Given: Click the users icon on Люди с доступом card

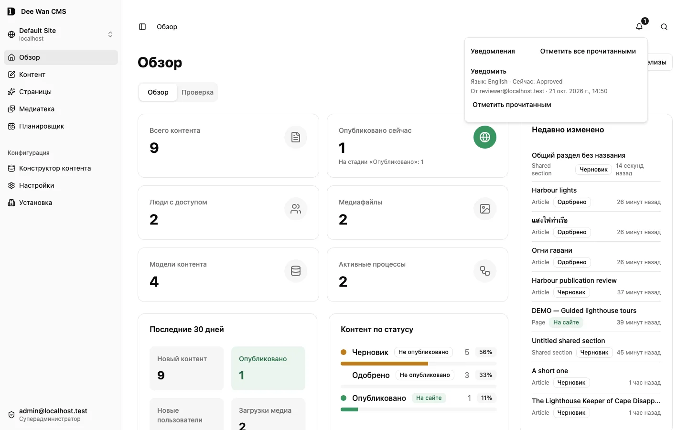Looking at the screenshot, I should pyautogui.click(x=296, y=209).
